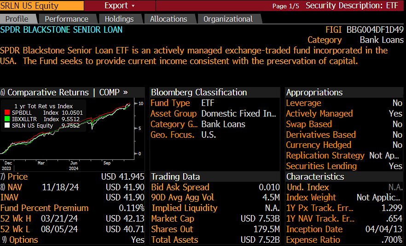Click the Security Description: ETF header
Screen dimensions: 406x246
(x=352, y=6)
